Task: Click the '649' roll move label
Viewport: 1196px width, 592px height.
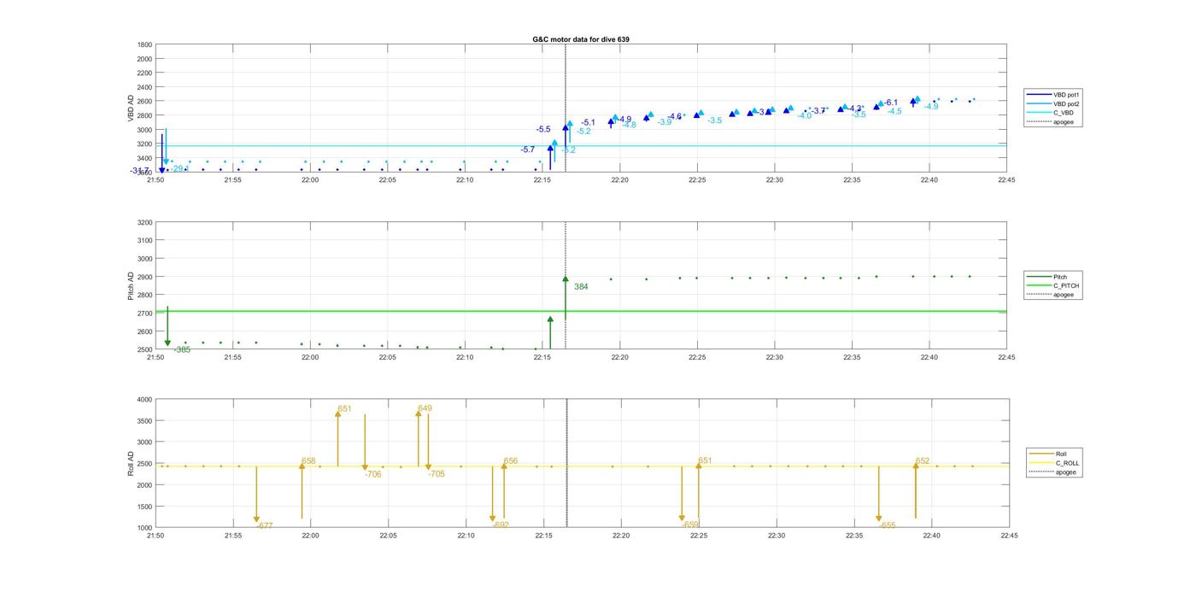Action: (x=425, y=408)
